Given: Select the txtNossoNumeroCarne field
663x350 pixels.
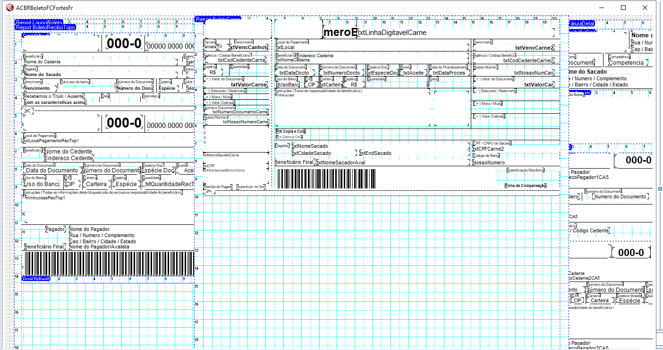Looking at the screenshot, I should click(x=245, y=122).
